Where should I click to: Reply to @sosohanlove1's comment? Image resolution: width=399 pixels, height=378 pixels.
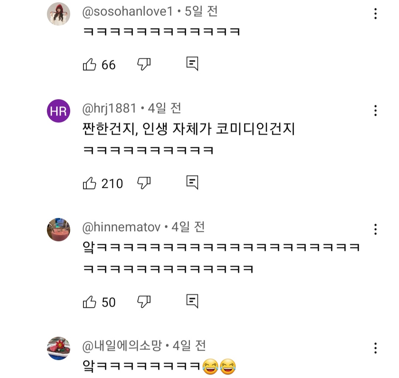(x=192, y=64)
